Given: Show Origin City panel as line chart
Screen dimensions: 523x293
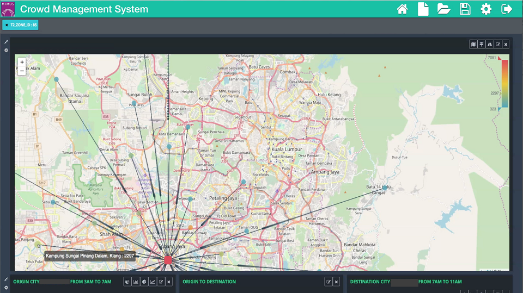Looking at the screenshot, I should [153, 282].
